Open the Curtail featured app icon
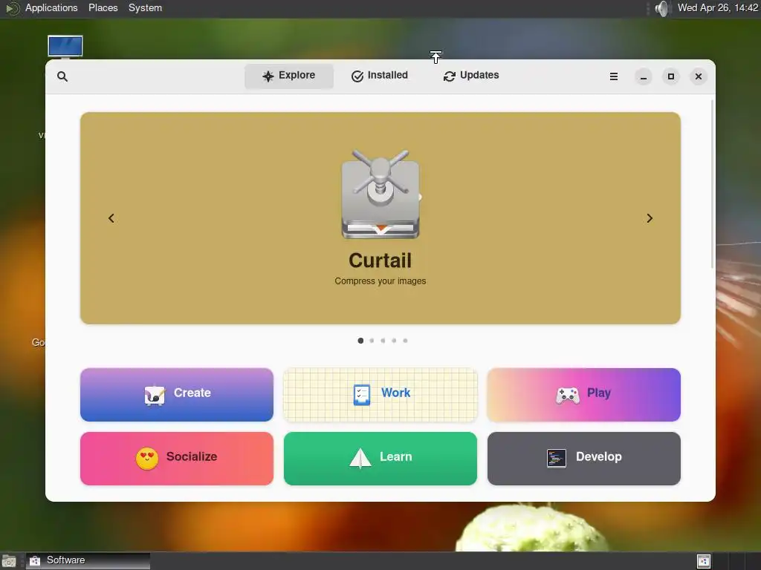The height and width of the screenshot is (570, 761). (380, 194)
